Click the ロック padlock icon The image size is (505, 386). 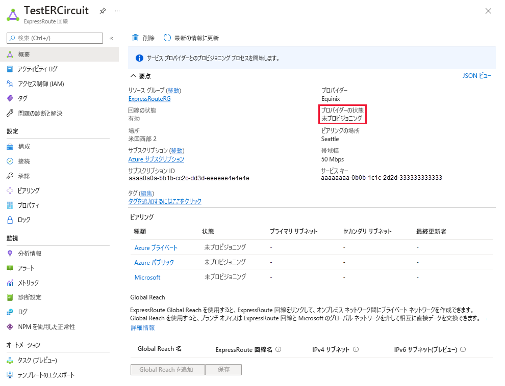[x=10, y=220]
